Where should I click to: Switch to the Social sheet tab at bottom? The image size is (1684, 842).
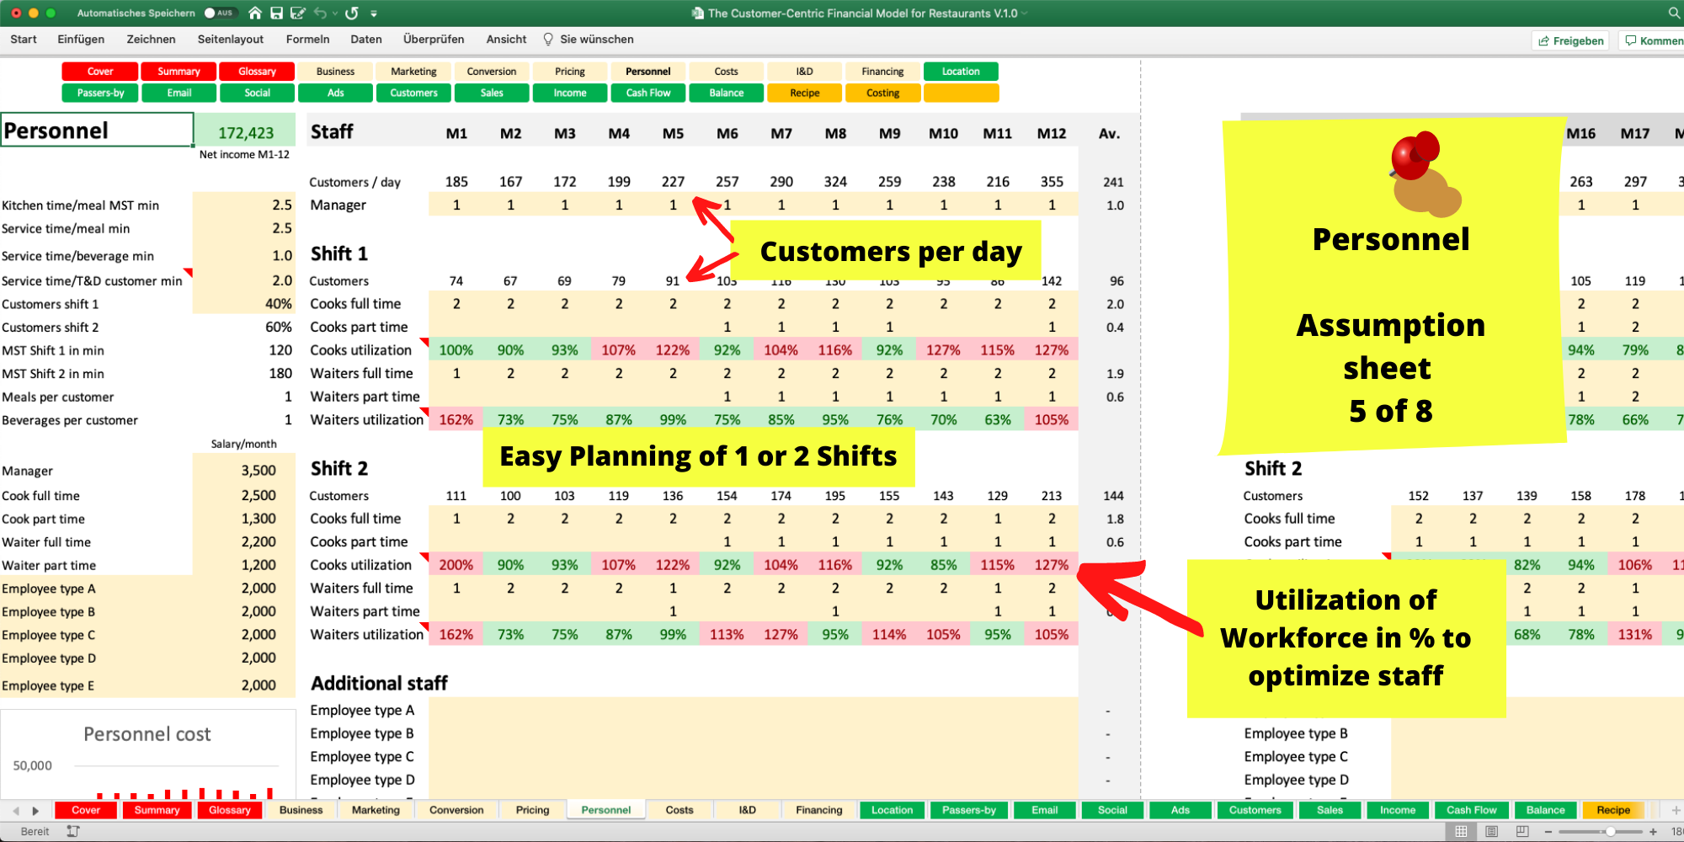pos(1112,810)
